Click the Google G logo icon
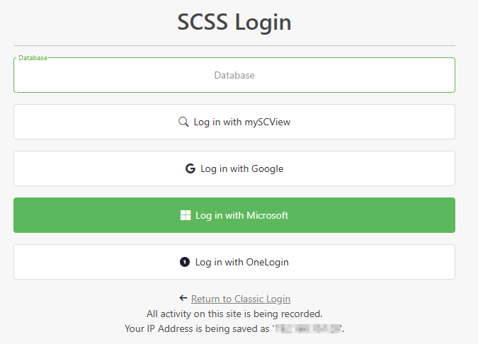This screenshot has width=478, height=344. [190, 168]
